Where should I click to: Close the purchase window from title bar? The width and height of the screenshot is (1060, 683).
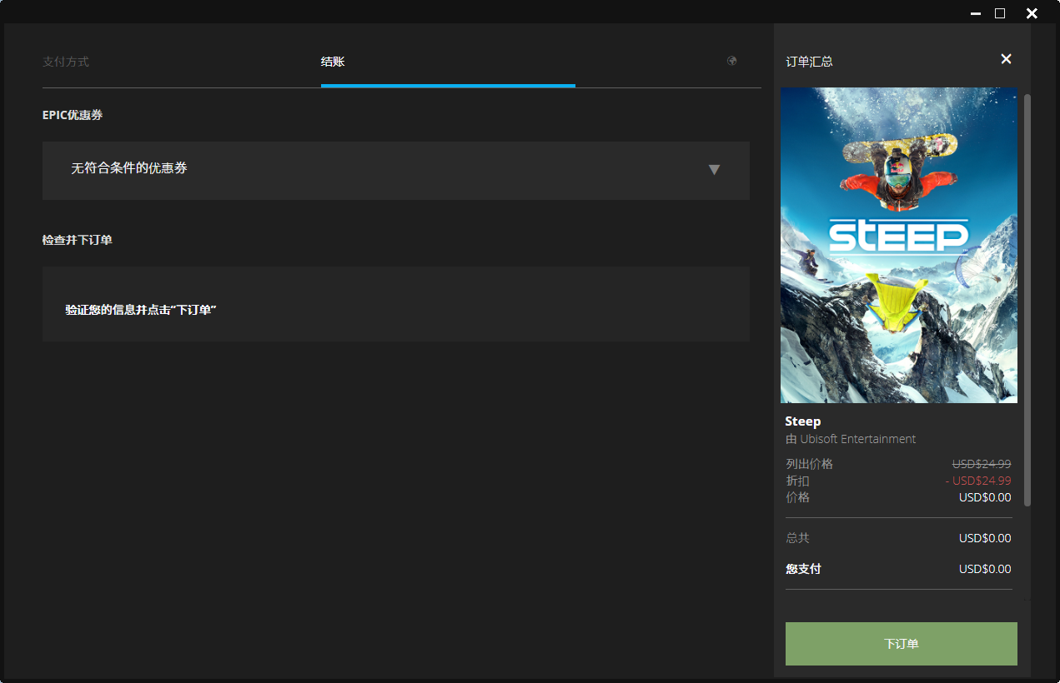point(1032,13)
